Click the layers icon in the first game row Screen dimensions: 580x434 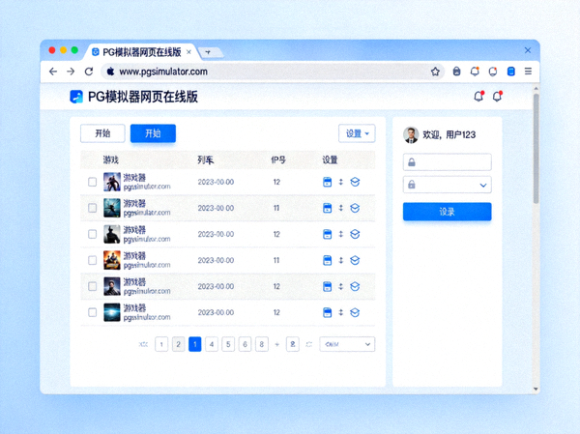coord(355,182)
